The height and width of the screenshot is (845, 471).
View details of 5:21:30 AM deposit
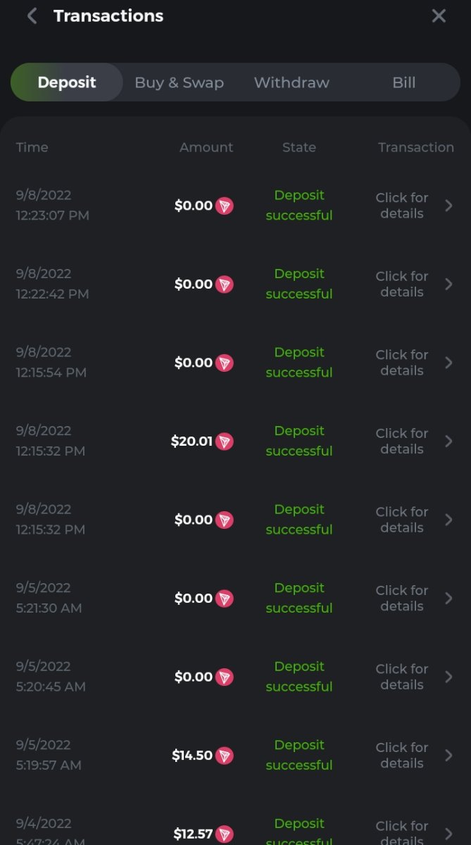point(402,599)
